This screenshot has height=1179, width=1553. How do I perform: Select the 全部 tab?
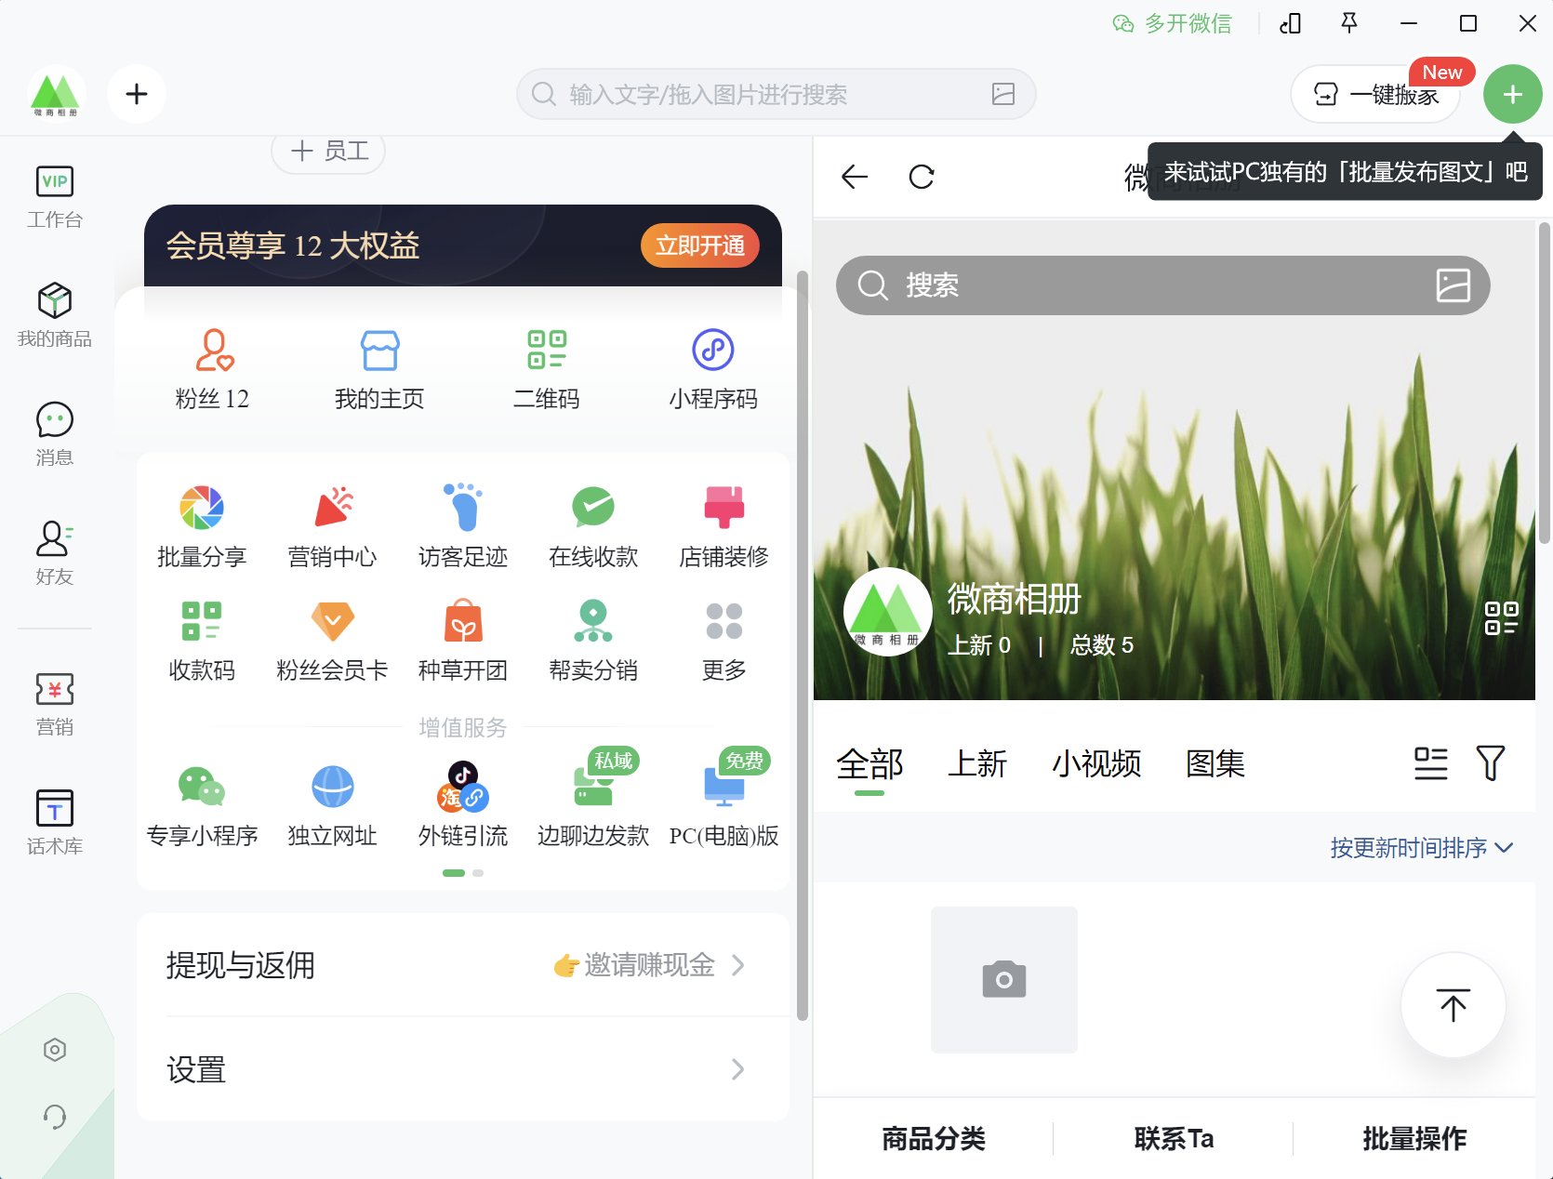click(x=869, y=764)
